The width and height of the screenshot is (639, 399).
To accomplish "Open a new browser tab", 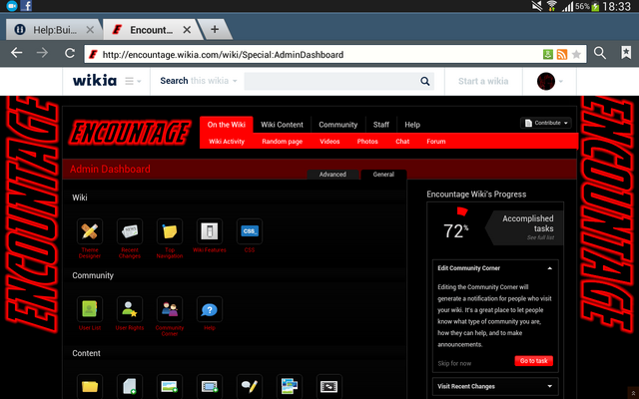I will 215,29.
